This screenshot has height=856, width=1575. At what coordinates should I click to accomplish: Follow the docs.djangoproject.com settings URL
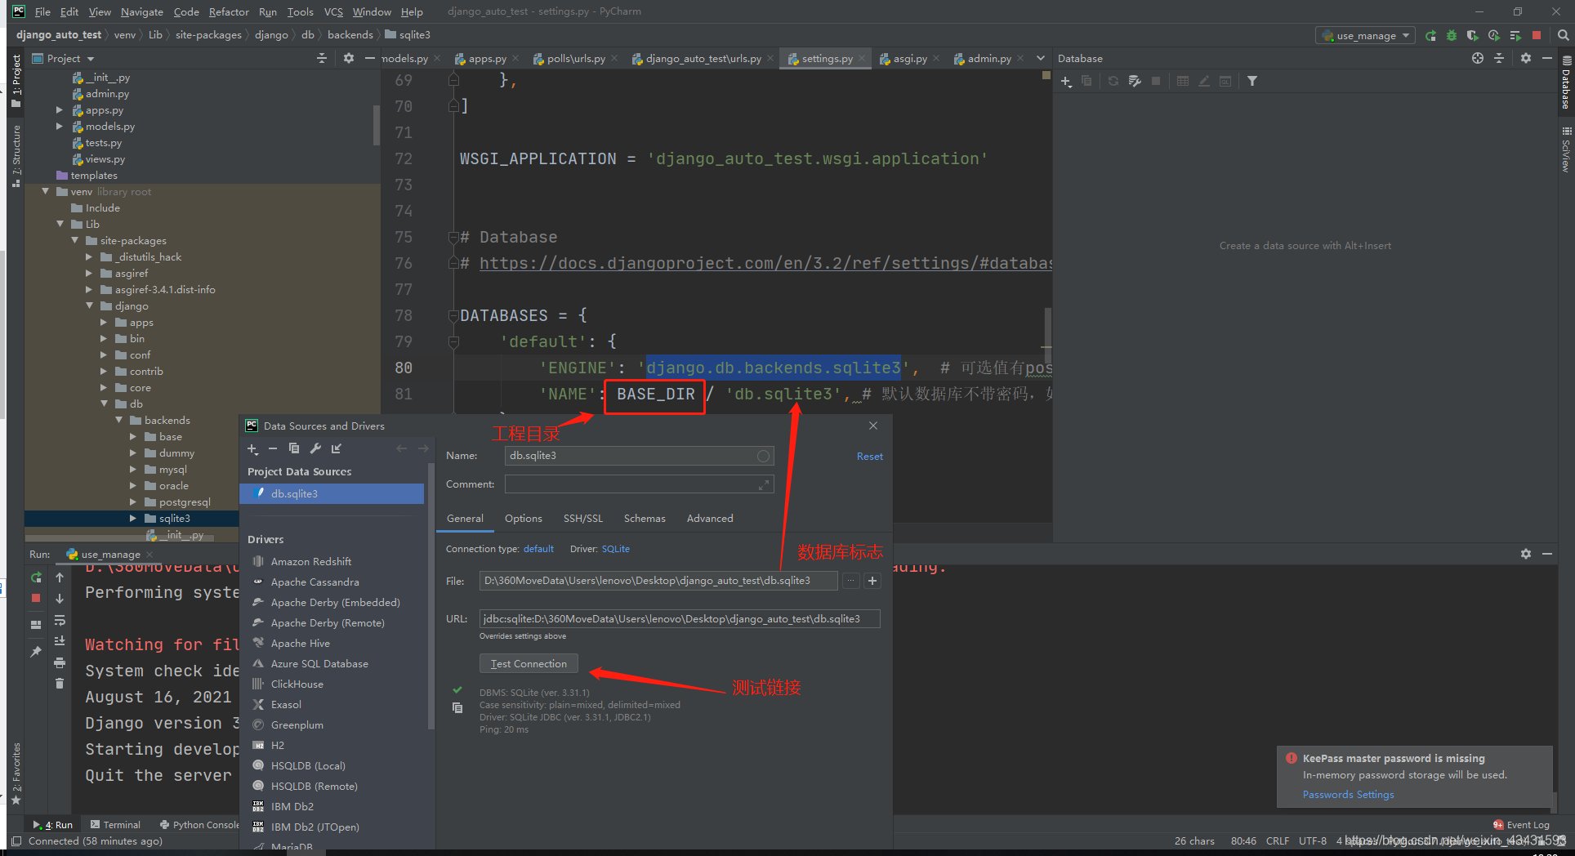point(765,263)
